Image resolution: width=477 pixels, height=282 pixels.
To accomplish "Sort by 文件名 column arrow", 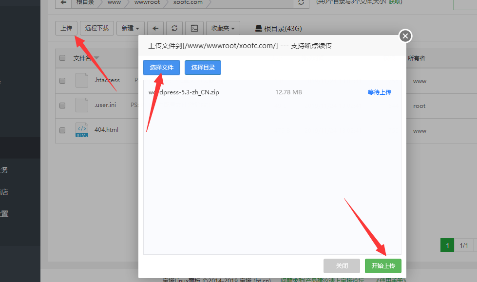I will (x=97, y=58).
